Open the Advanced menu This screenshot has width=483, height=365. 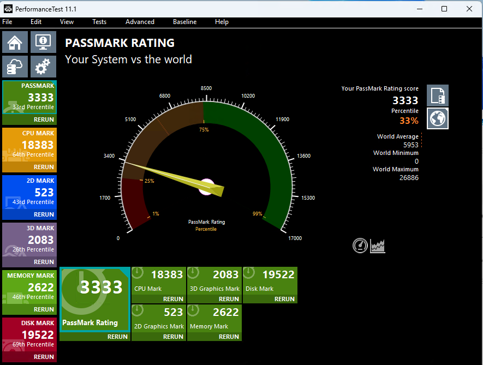point(140,22)
